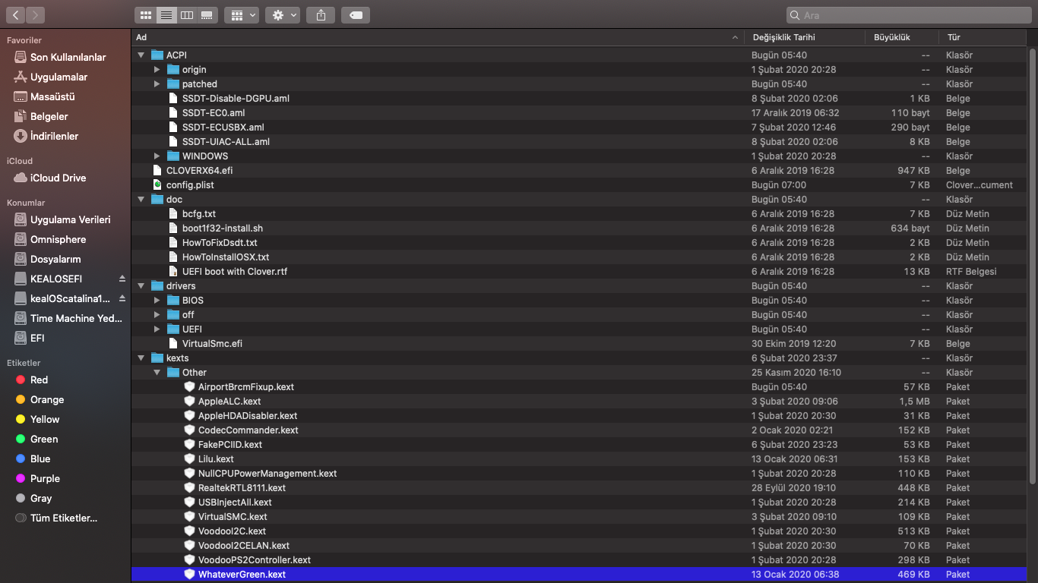This screenshot has height=583, width=1038.
Task: Expand the UEFI drivers folder
Action: tap(157, 329)
